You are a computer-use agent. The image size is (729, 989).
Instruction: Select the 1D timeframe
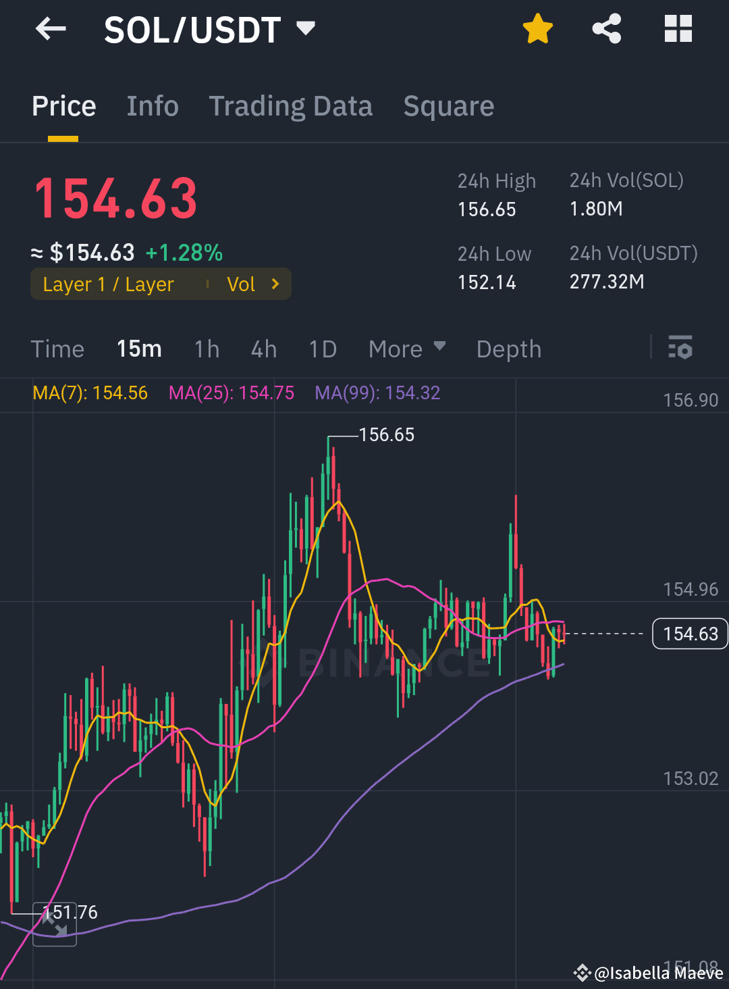pos(322,349)
